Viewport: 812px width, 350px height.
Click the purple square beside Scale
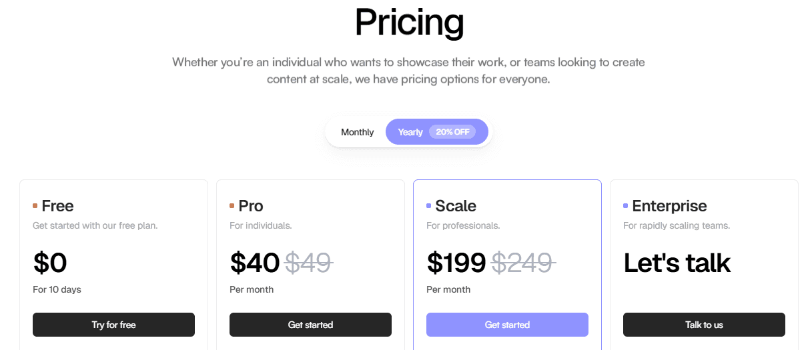428,206
